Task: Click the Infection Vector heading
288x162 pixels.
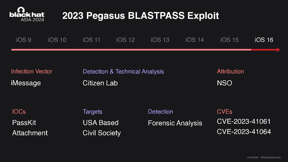Action: pyautogui.click(x=31, y=71)
